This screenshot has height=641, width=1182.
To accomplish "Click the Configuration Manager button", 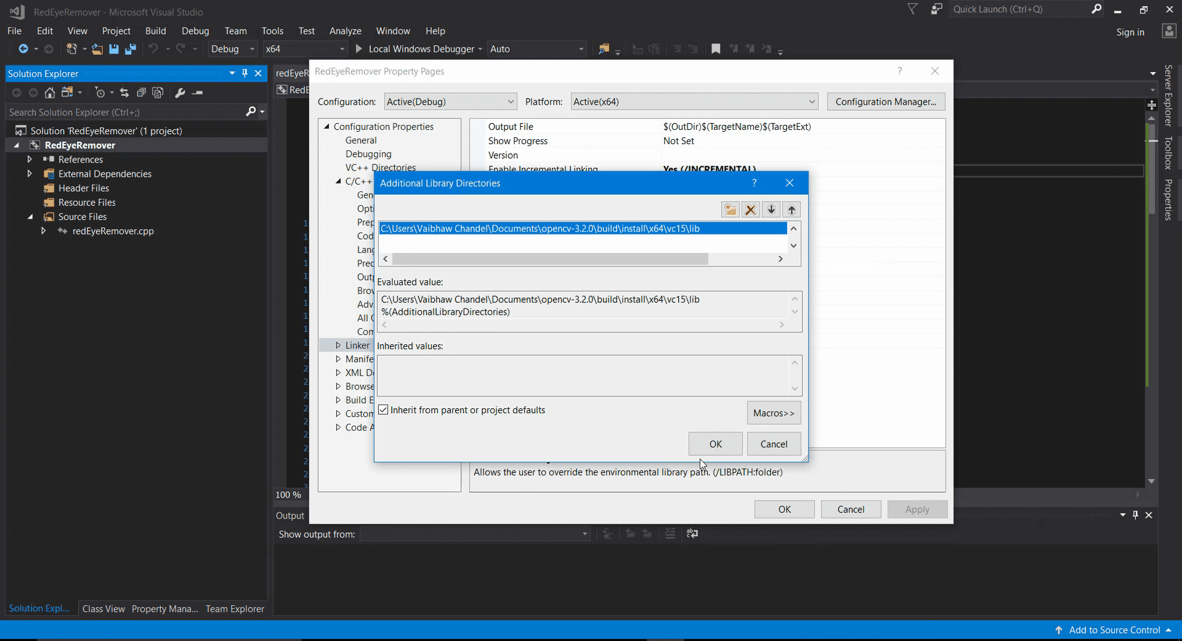I will (886, 102).
